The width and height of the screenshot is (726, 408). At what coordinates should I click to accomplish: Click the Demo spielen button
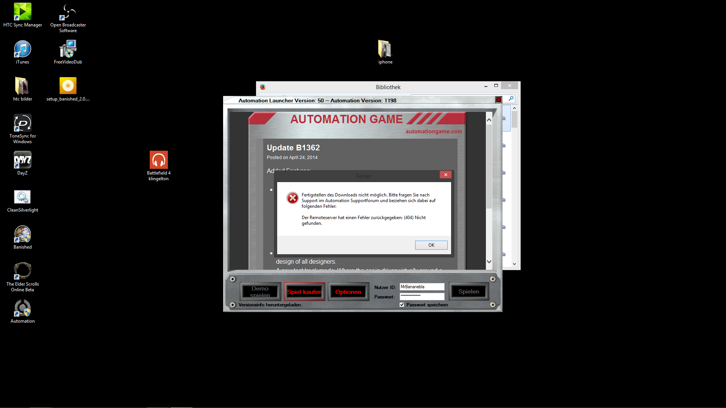pyautogui.click(x=260, y=292)
